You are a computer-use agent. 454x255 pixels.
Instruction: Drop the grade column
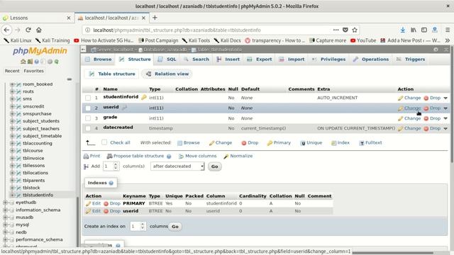432,118
